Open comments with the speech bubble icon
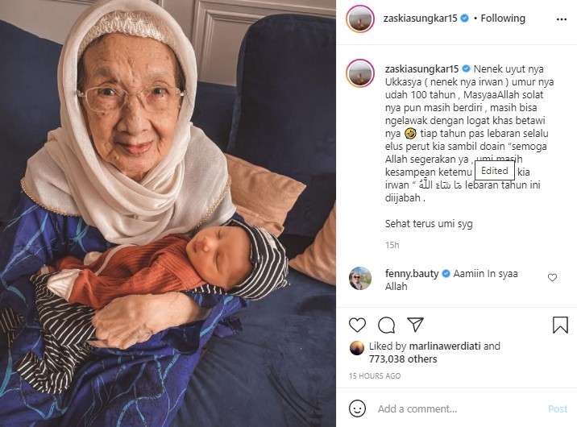 pyautogui.click(x=386, y=325)
